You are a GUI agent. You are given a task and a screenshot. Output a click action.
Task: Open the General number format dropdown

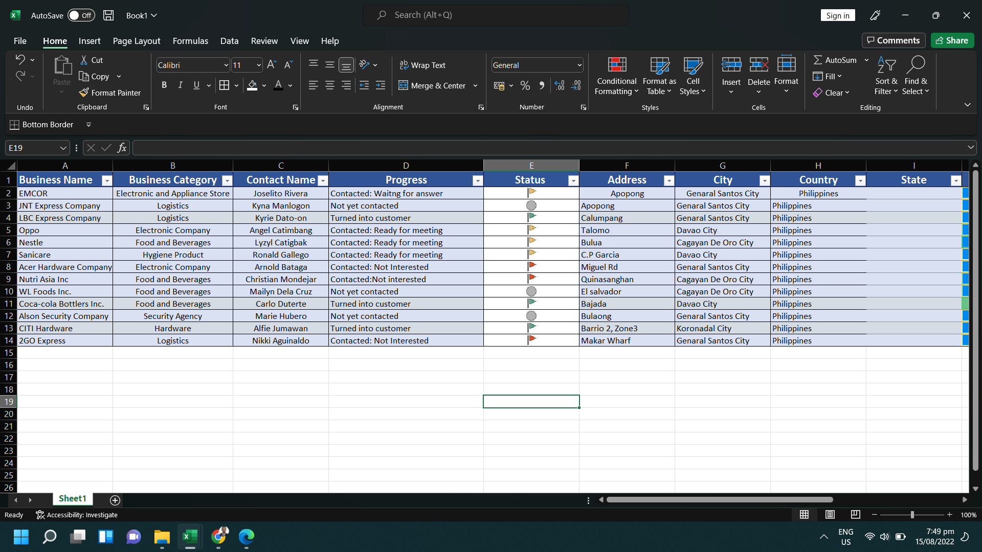(x=579, y=65)
